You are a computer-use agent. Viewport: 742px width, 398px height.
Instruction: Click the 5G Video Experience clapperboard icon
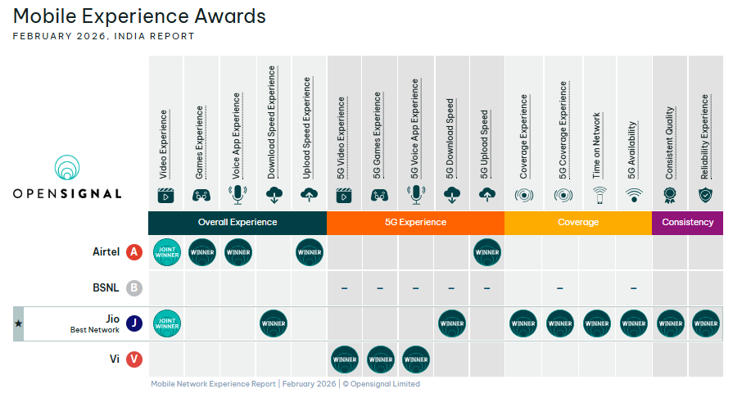[x=344, y=196]
